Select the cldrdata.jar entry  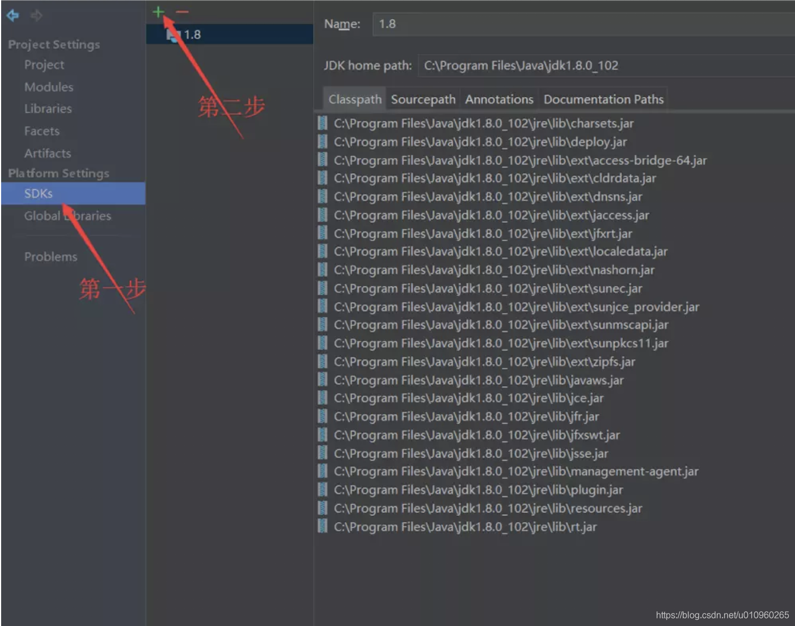coord(494,178)
